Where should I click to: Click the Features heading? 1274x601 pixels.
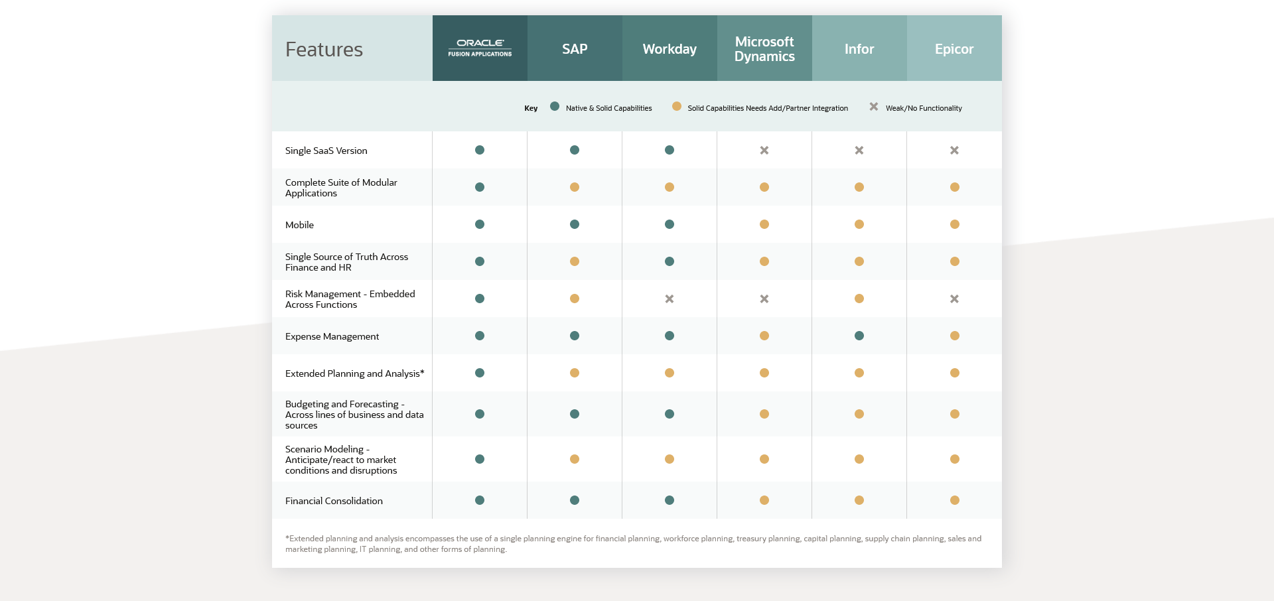(324, 49)
